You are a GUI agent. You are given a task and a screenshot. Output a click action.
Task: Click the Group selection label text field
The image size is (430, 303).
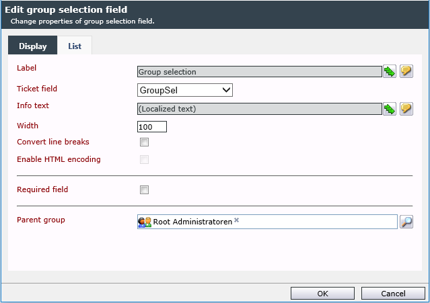coord(260,72)
